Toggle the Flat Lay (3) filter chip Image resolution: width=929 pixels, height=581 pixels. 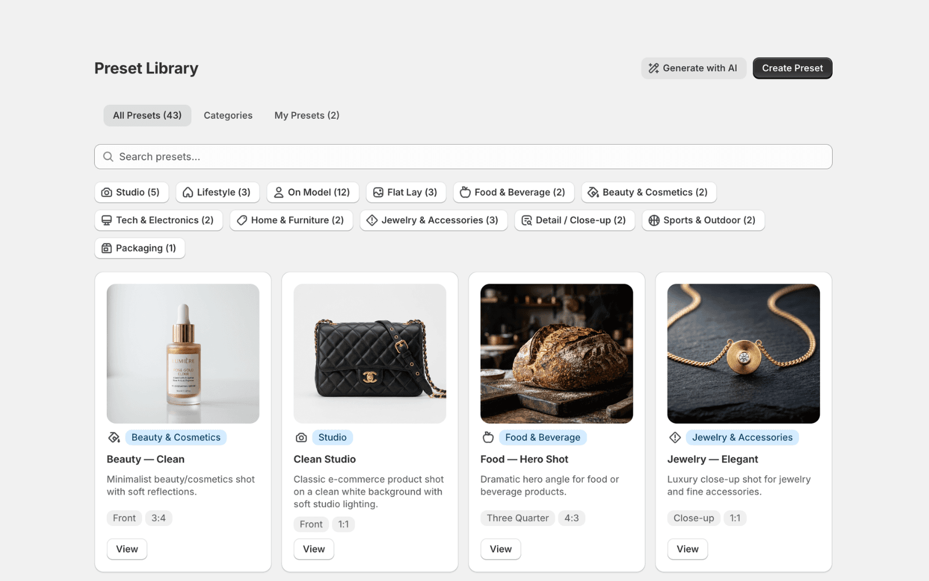click(405, 192)
